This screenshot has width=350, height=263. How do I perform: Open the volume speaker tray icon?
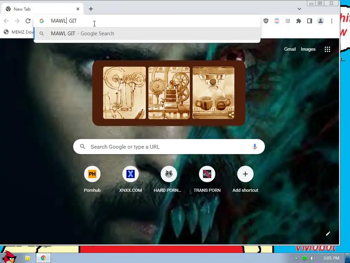point(312,258)
